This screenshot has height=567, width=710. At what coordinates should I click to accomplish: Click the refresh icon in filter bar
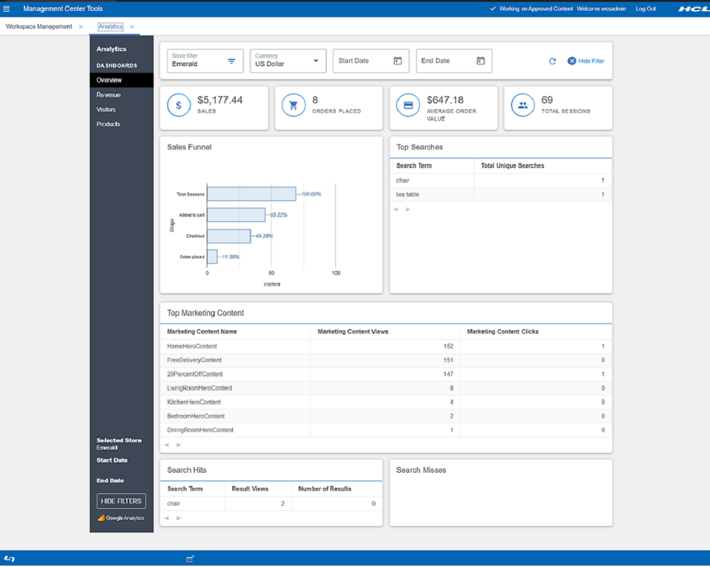point(552,61)
